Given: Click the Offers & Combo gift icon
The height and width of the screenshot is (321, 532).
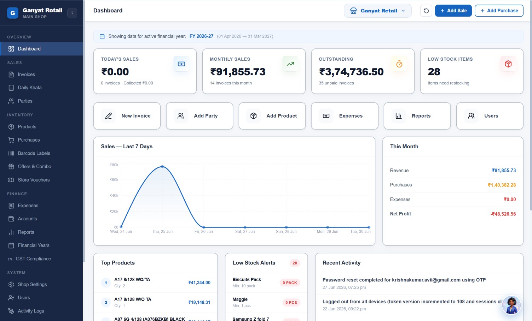Looking at the screenshot, I should [x=11, y=166].
